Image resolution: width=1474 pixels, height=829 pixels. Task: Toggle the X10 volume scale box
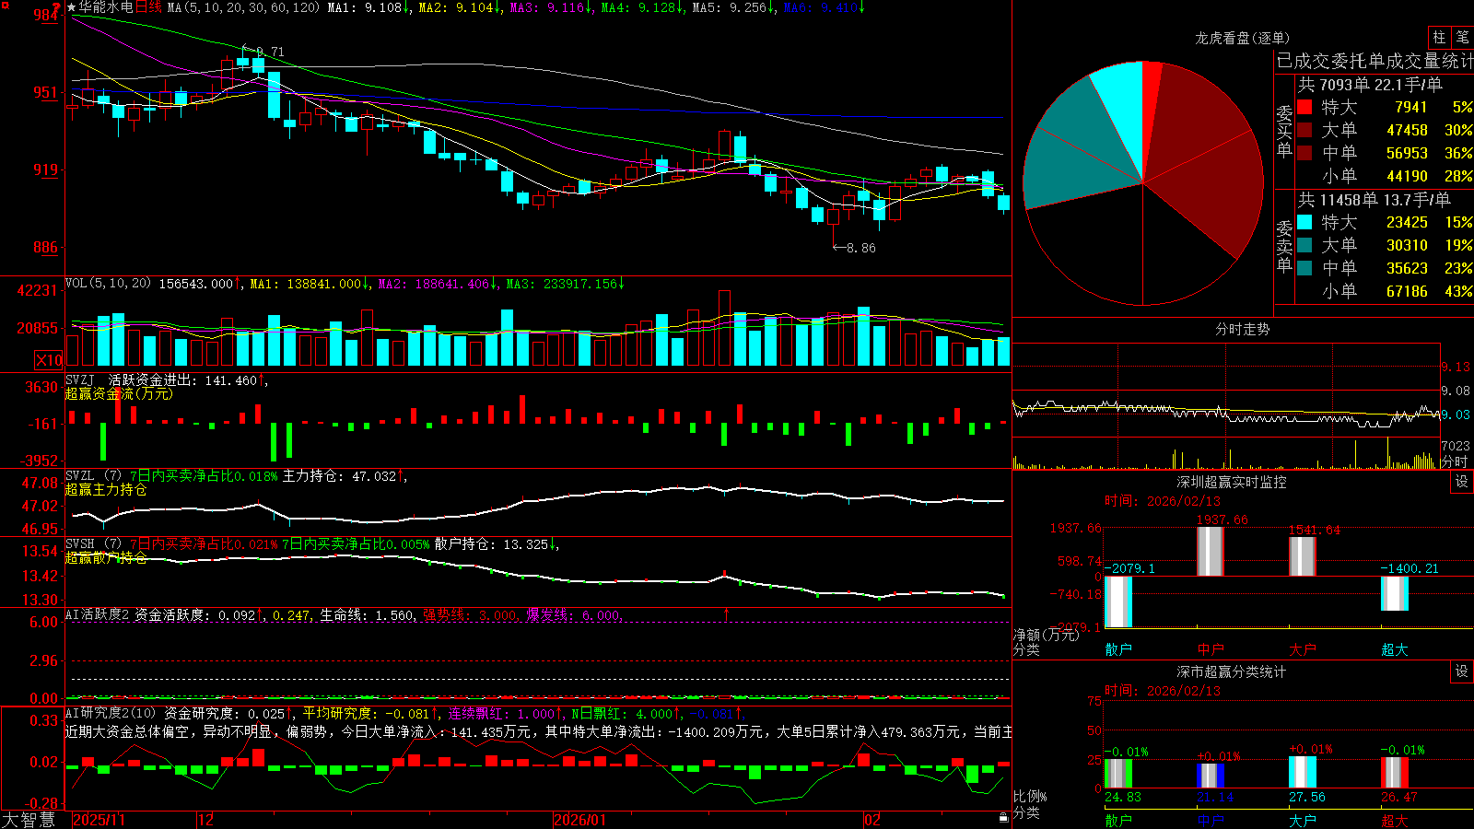tap(49, 360)
